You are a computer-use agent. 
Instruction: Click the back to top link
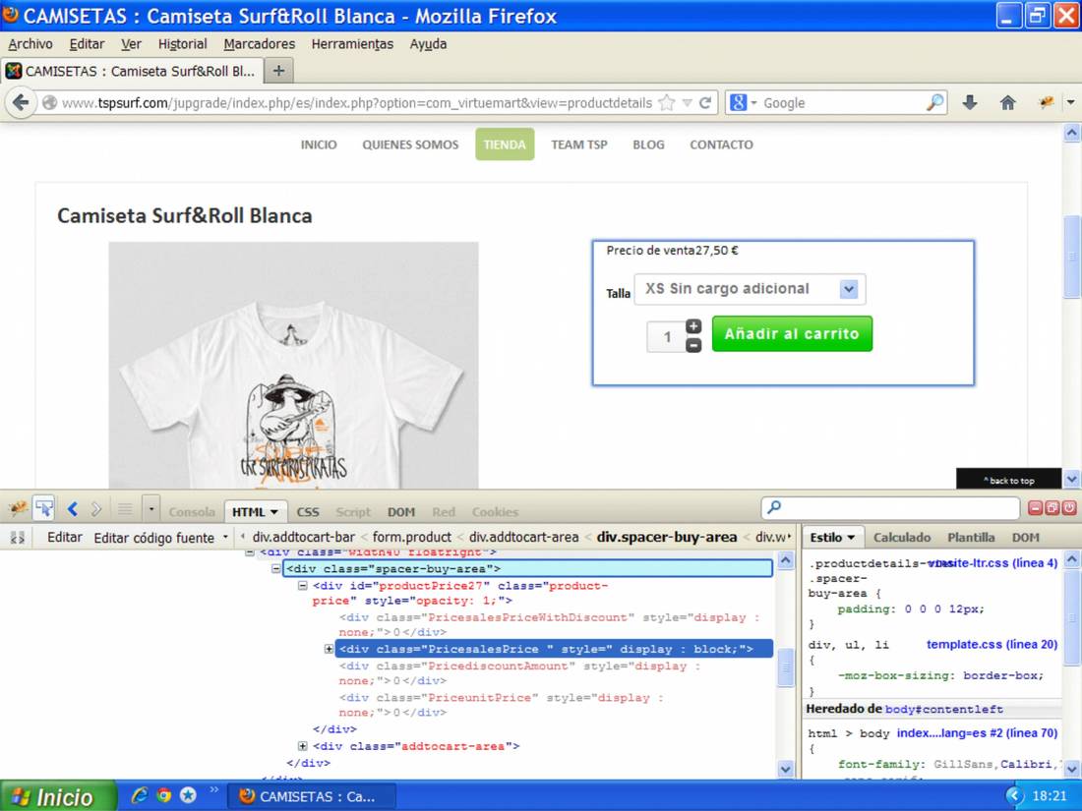(x=1008, y=480)
